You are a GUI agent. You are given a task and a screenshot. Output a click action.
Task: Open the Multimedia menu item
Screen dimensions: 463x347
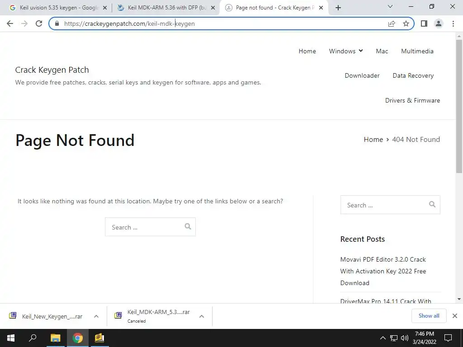(x=417, y=51)
